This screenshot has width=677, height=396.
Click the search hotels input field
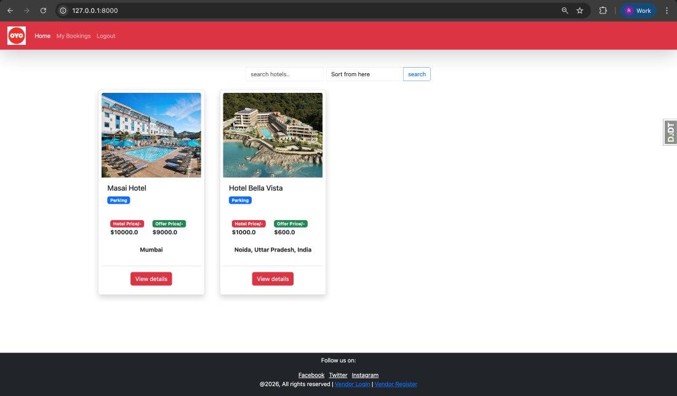[x=284, y=74]
